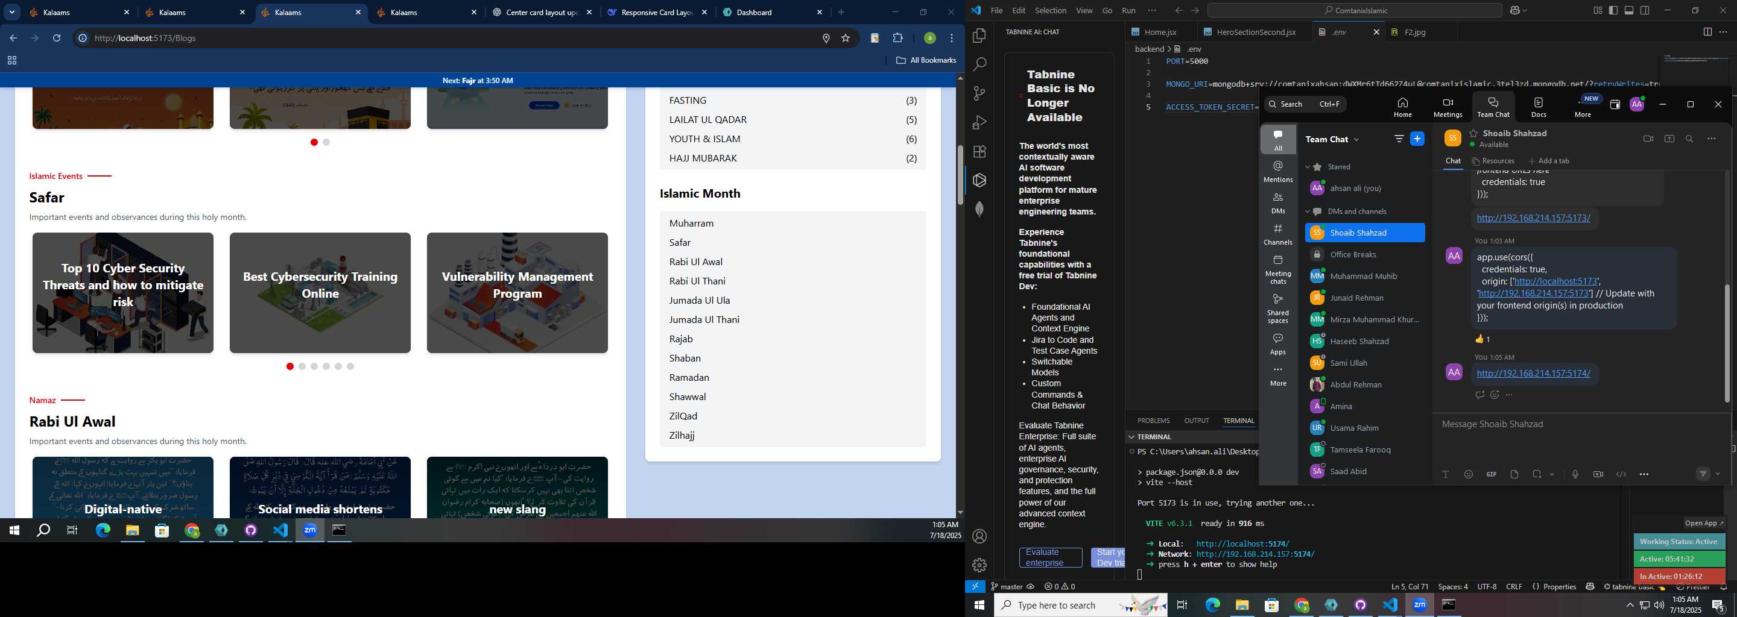Toggle thumbs up reaction on Zoom message
The width and height of the screenshot is (1737, 617).
tap(1483, 339)
